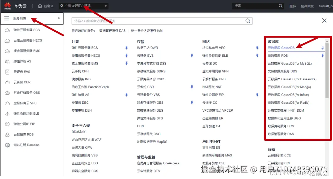Click sidebar 云耀云服务器 HECS icon
The width and height of the screenshot is (333, 179).
[x=8, y=40]
